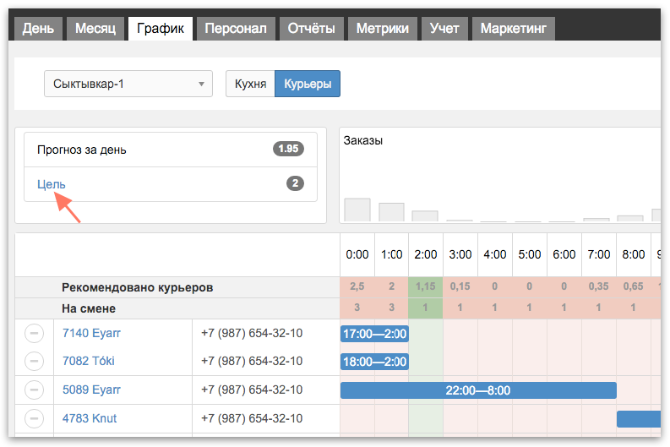Click 4783 Knut's shift bar starting 8:00
Image resolution: width=670 pixels, height=447 pixels.
click(639, 419)
